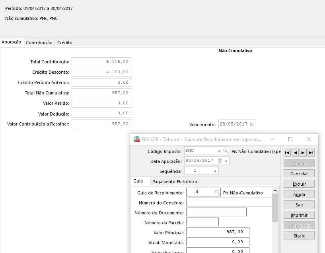Open Ajuda help button
Image resolution: width=325 pixels, height=253 pixels.
(x=299, y=194)
